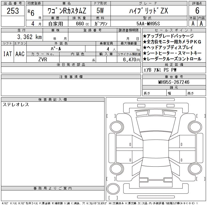Click the sales point レーダークルーズコントロール
207x207 pixels.
point(172,59)
